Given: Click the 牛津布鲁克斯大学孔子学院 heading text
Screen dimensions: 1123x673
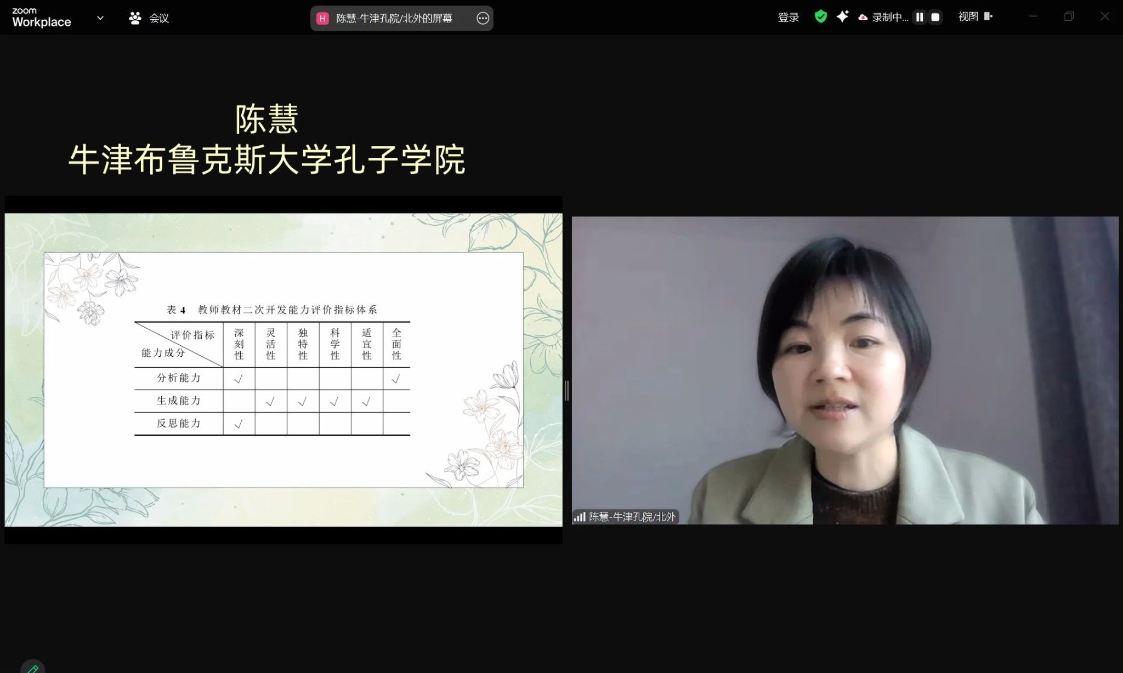Looking at the screenshot, I should pos(267,159).
